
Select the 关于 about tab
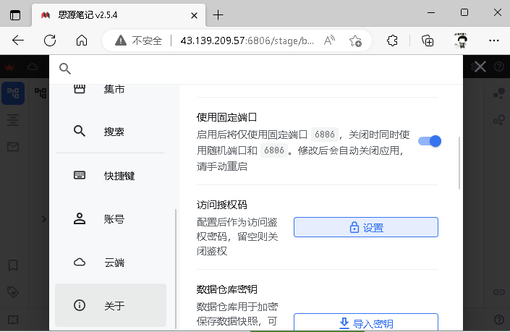click(111, 305)
